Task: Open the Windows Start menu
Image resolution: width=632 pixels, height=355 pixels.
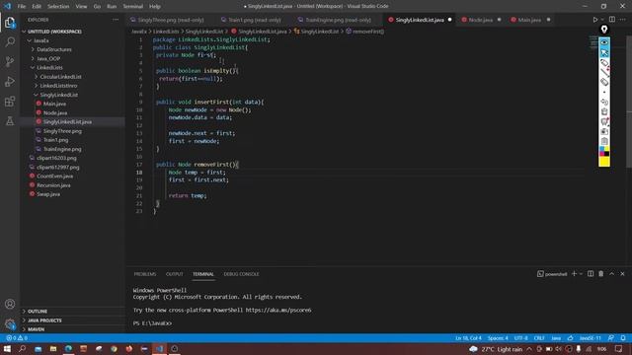Action: pyautogui.click(x=7, y=348)
